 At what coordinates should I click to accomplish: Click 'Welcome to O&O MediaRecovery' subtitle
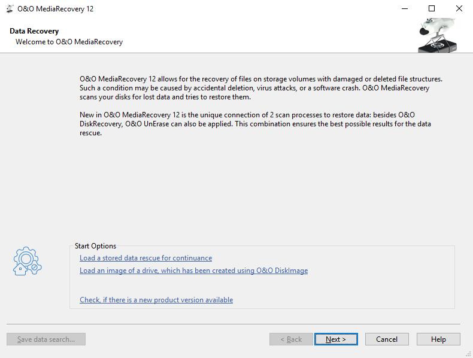pos(69,42)
